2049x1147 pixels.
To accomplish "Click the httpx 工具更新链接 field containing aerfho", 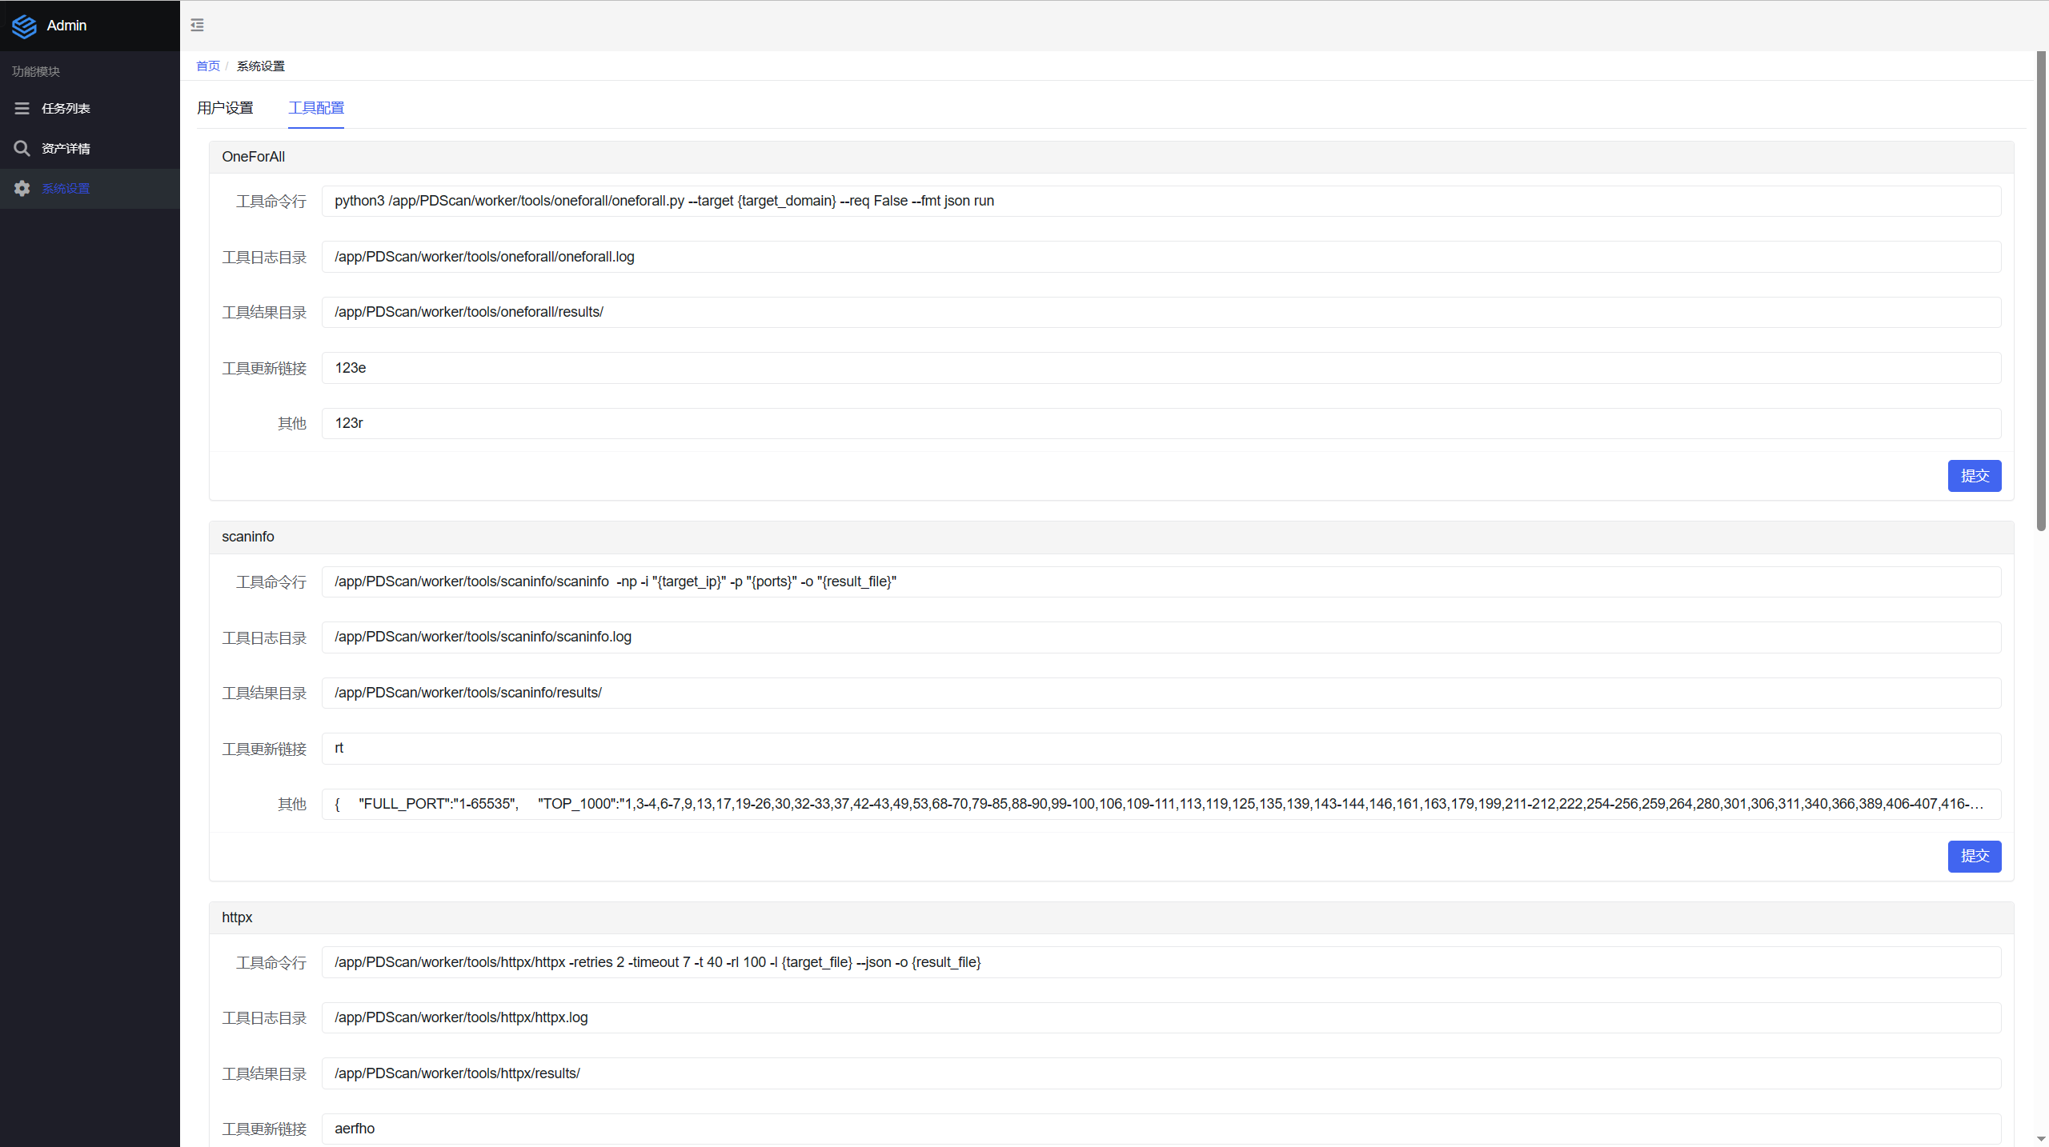I will (1161, 1129).
